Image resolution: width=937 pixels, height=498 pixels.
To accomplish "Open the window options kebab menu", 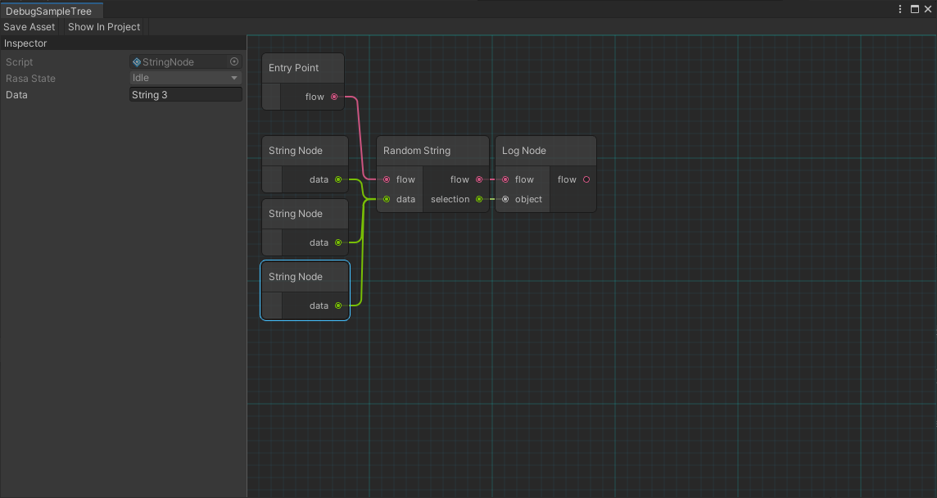I will tap(899, 9).
